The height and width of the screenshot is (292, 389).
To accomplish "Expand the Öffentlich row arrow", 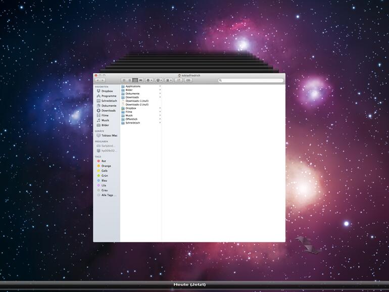I will tap(160, 119).
